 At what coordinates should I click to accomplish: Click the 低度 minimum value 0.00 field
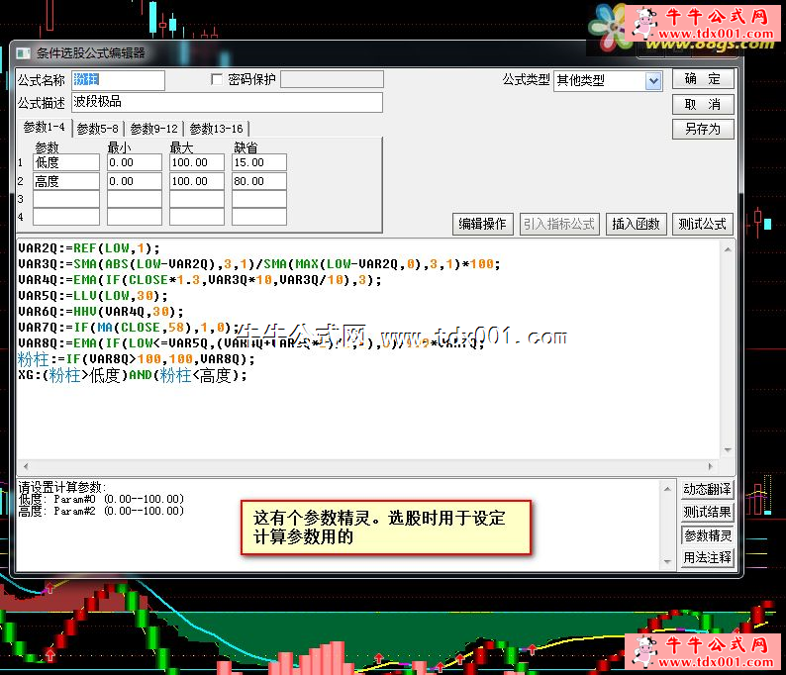[135, 162]
